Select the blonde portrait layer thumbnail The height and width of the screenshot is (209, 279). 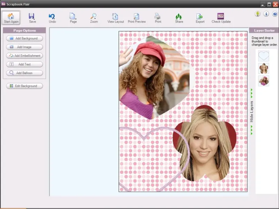click(x=264, y=68)
